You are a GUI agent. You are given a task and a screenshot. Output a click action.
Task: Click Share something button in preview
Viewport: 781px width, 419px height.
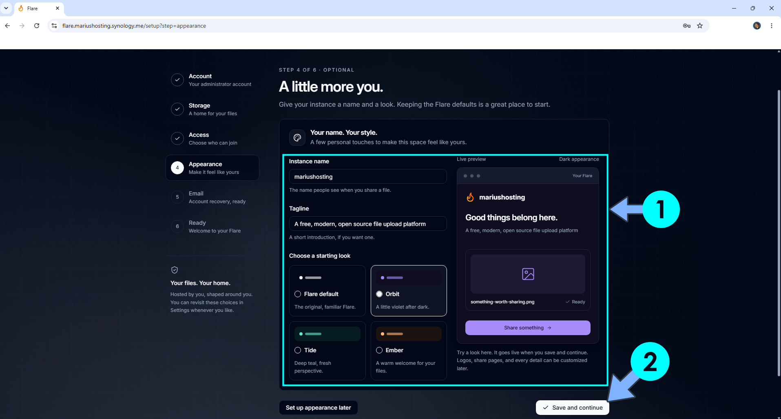528,328
